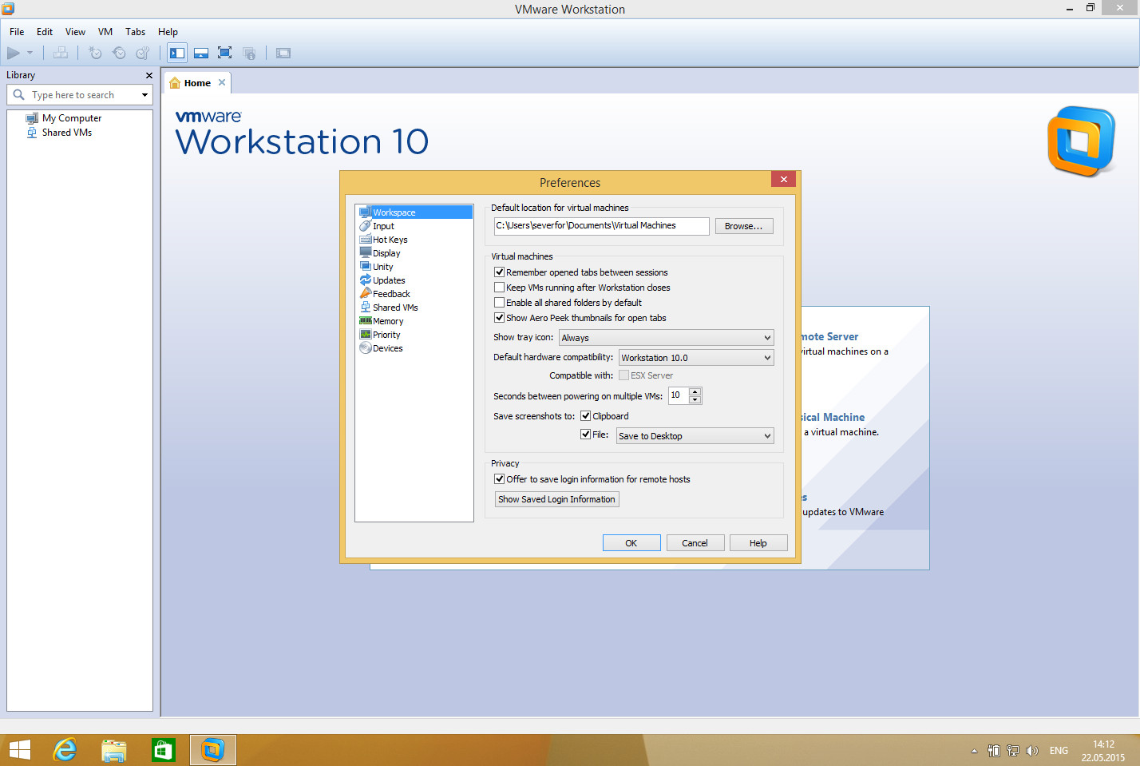Click the default VM location path field
This screenshot has width=1140, height=766.
tap(601, 226)
